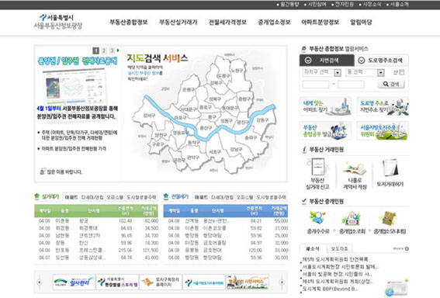
Task: Click the banner carousel left arrow
Action: click(40, 282)
